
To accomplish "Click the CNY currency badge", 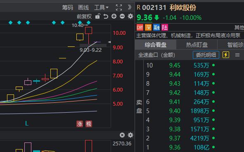I will pyautogui.click(x=140, y=28).
